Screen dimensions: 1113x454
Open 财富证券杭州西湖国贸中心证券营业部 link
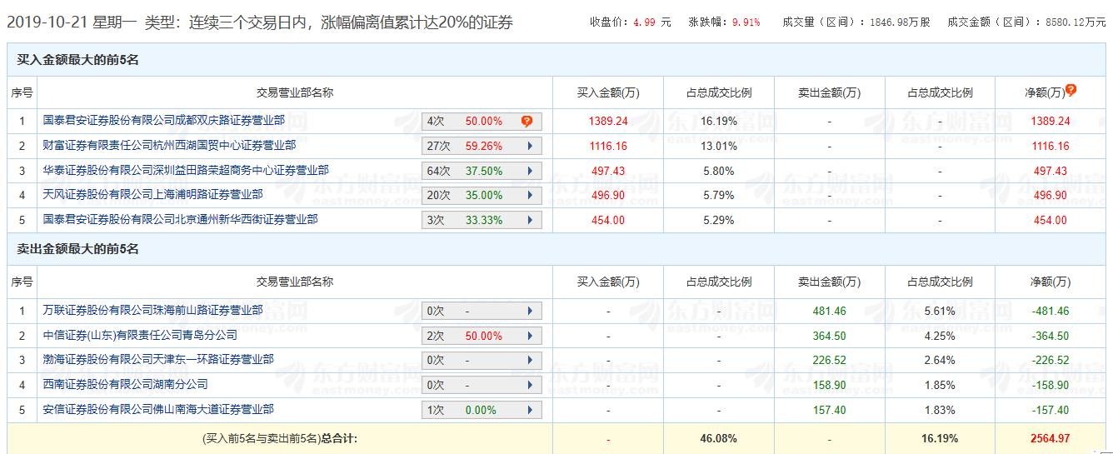point(169,146)
